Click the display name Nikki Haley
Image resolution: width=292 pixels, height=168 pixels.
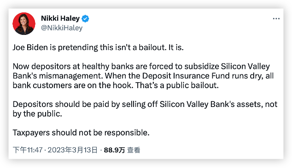pos(60,18)
